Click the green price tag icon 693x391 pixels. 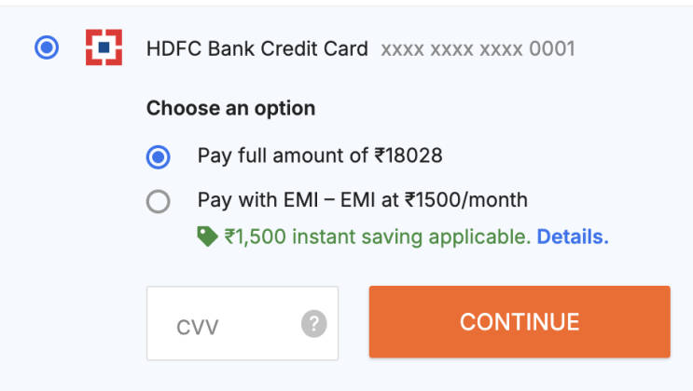click(207, 237)
